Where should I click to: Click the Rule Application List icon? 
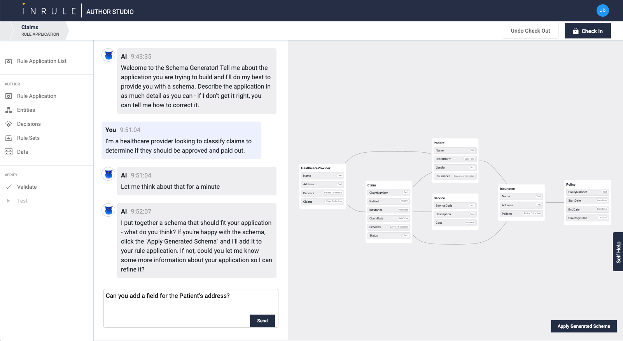tap(9, 61)
